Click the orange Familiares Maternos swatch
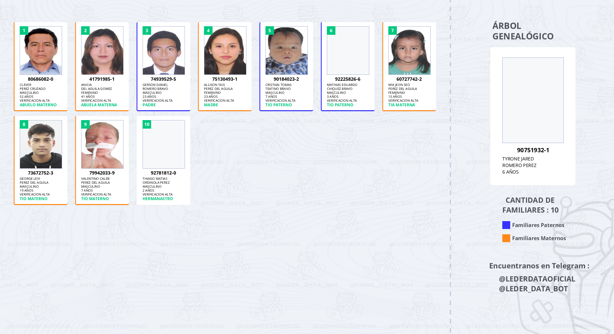 point(506,238)
